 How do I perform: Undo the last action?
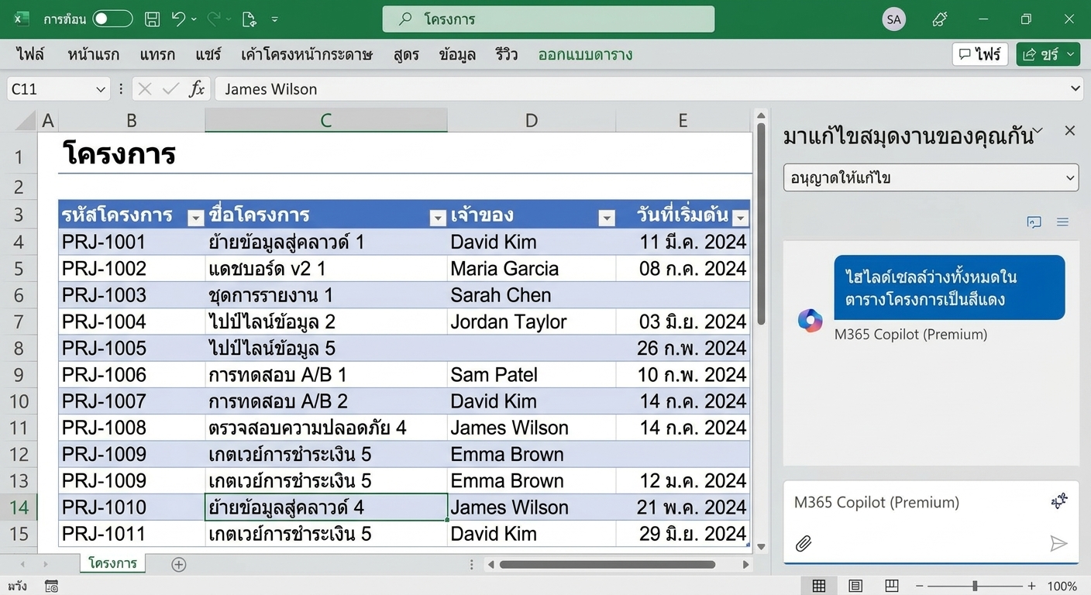tap(179, 19)
